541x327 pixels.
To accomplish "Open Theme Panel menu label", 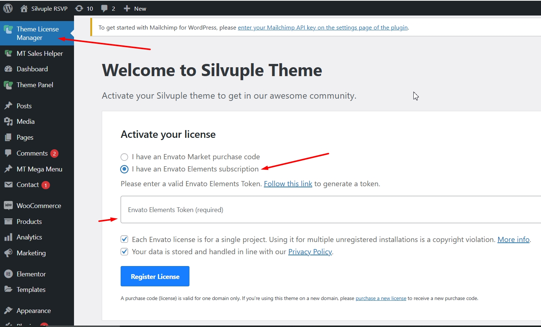I will coord(35,85).
